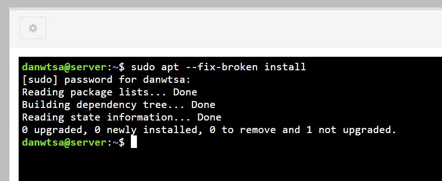
Task: Click "password for danwtsa:" text
Action: coord(128,80)
